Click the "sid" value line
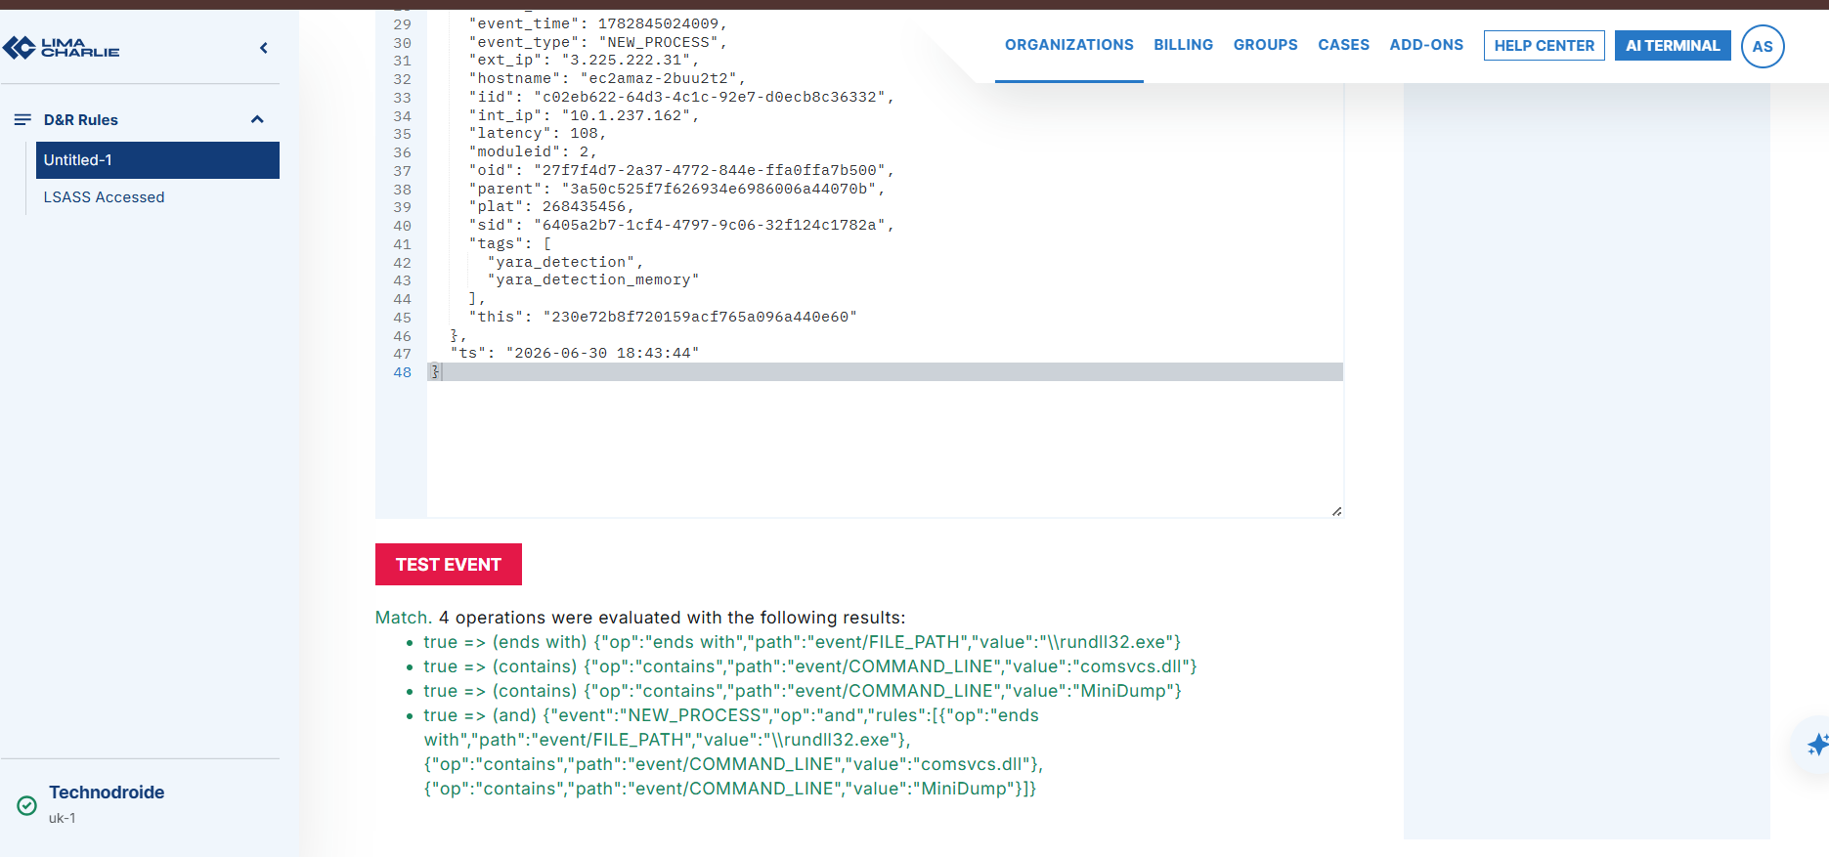Screen dimensions: 1829x857 tap(681, 225)
